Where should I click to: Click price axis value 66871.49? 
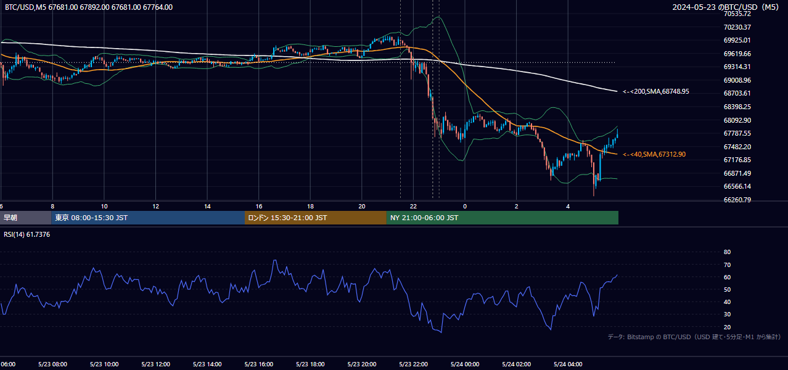[737, 173]
